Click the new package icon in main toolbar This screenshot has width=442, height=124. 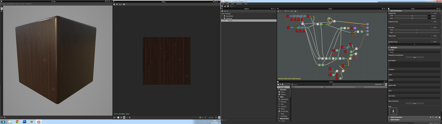(x=222, y=6)
